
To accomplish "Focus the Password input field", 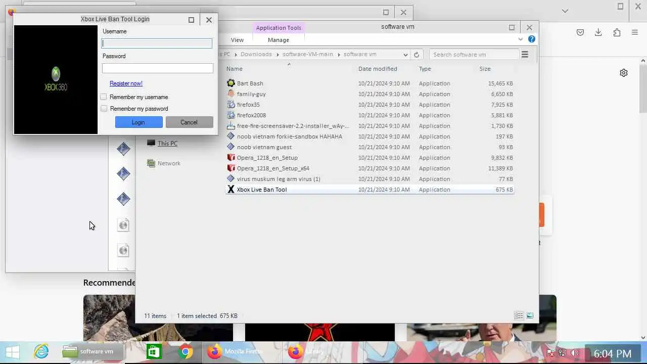I will click(x=157, y=68).
